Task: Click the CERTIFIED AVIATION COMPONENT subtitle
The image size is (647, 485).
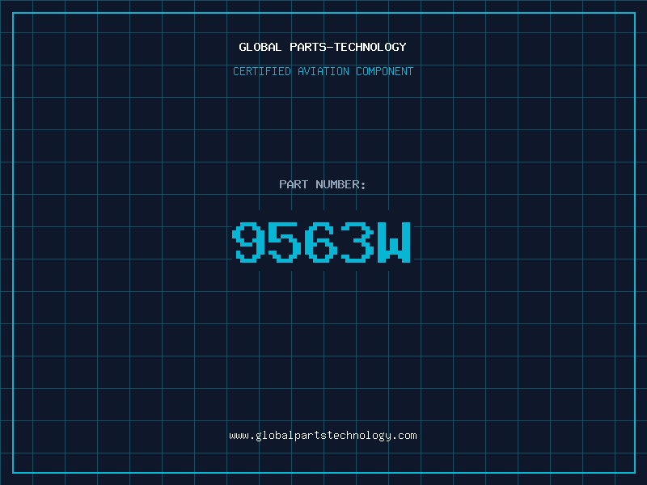Action: (x=323, y=71)
